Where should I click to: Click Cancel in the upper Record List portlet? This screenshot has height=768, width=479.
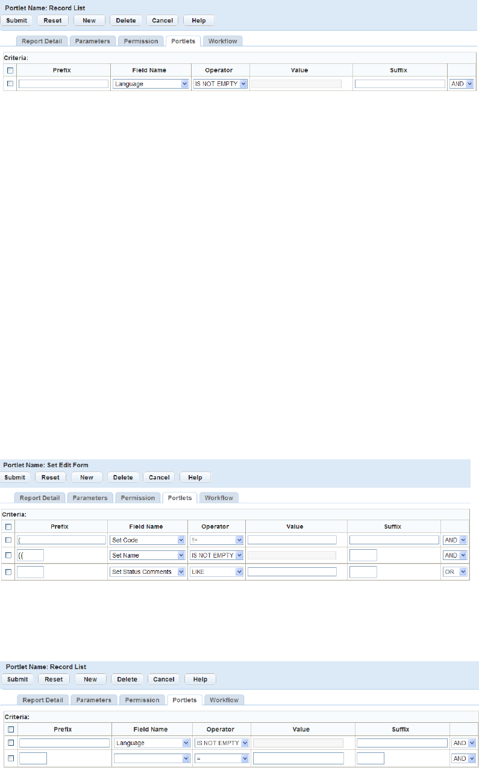(x=162, y=20)
